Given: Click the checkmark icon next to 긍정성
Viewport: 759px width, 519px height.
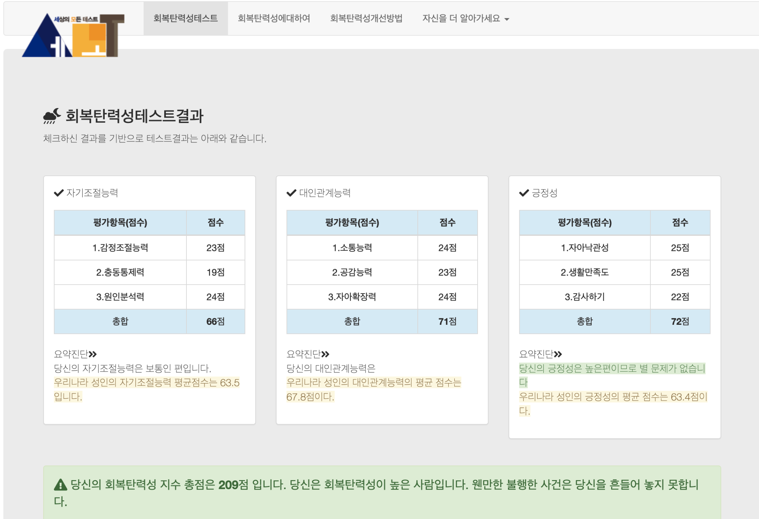Looking at the screenshot, I should (x=524, y=193).
